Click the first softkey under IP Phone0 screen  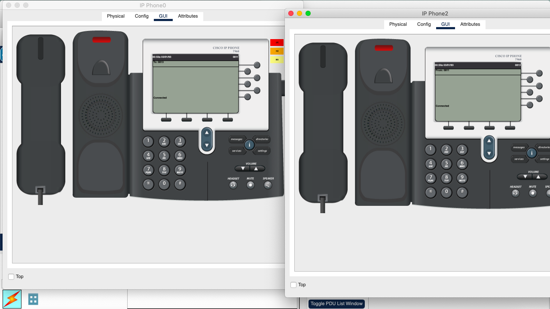[x=166, y=119]
